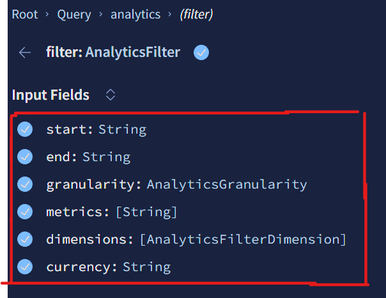Open the AnalyticsGranularity type link
Screen dimensions: 386x298
click(227, 184)
